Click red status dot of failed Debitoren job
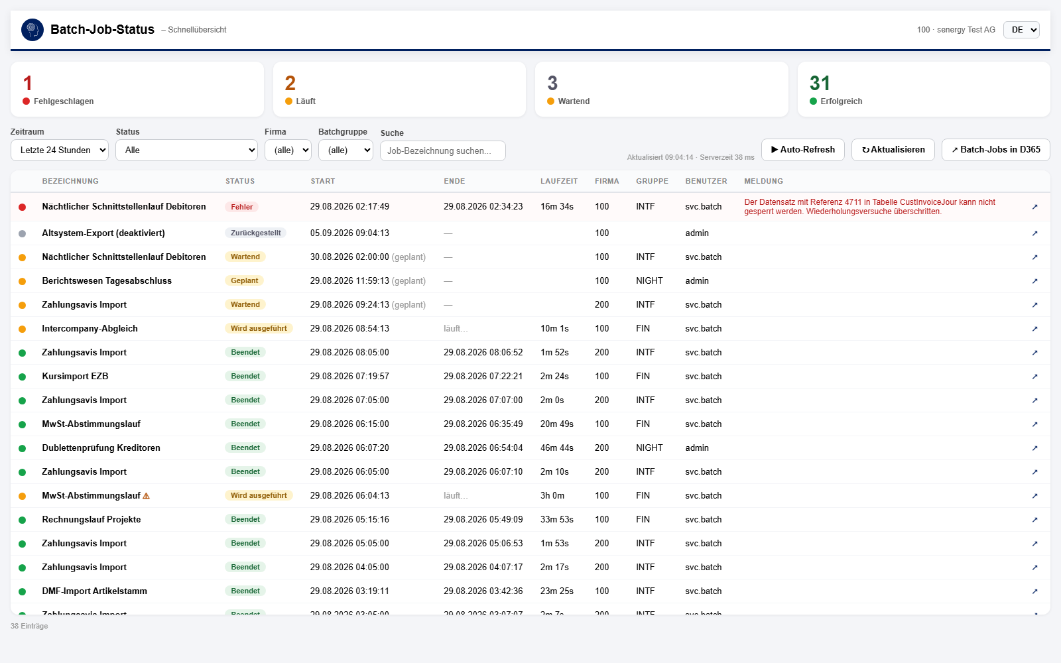The image size is (1061, 663). pyautogui.click(x=22, y=207)
